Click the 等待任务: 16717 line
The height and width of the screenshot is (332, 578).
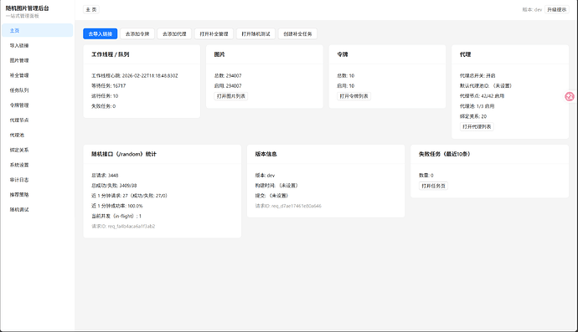click(108, 86)
